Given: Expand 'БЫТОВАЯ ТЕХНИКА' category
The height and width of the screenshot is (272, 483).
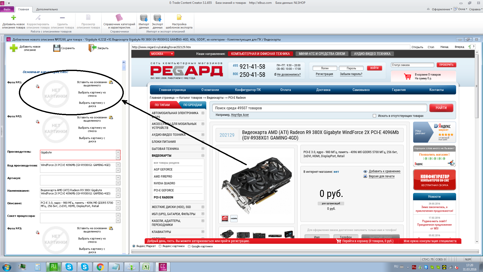Looking at the screenshot, I should point(203,149).
